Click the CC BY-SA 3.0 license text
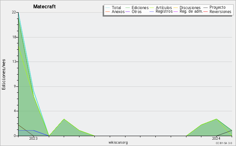 pos(224,143)
